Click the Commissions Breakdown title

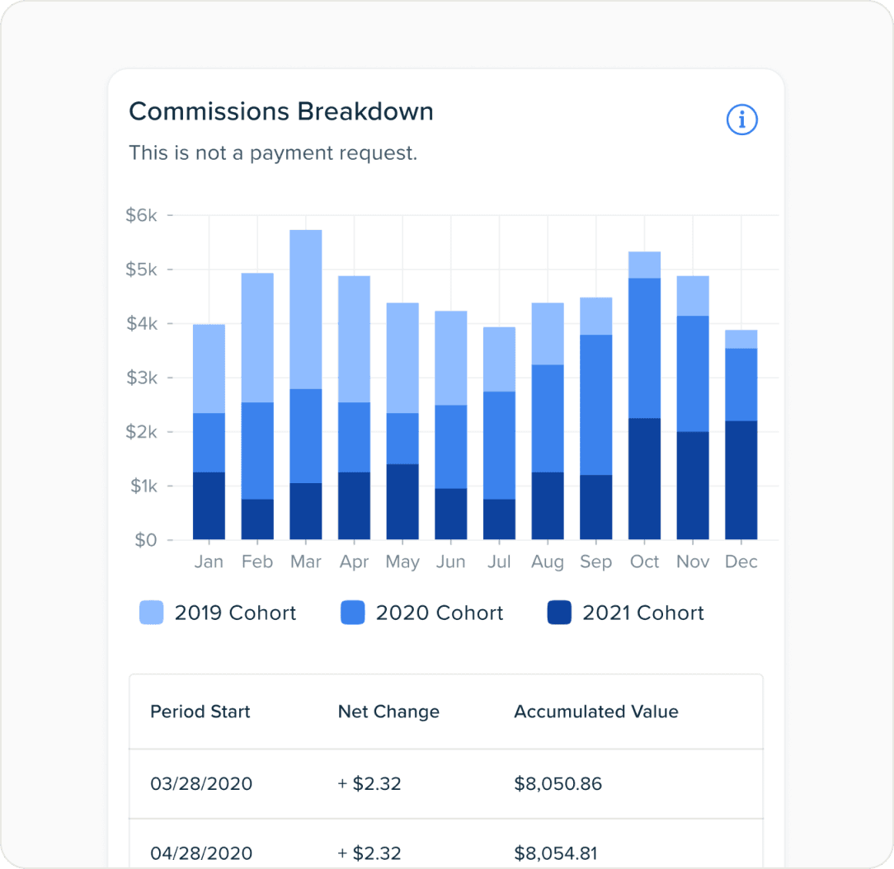point(281,111)
